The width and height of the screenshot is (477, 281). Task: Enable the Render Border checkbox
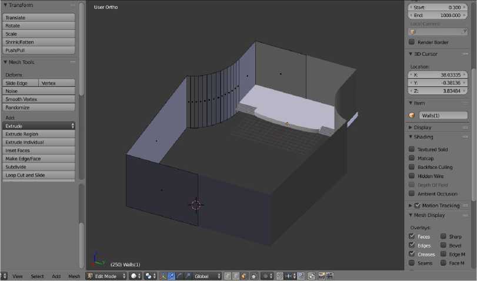[x=412, y=42]
